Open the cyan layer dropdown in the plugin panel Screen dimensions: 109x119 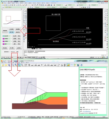tap(7, 36)
